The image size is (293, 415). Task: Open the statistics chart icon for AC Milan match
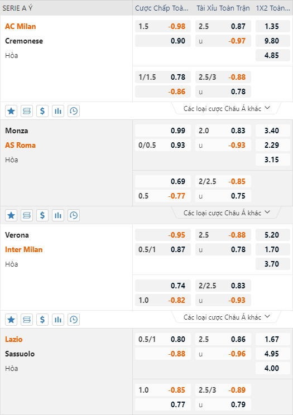(58, 111)
